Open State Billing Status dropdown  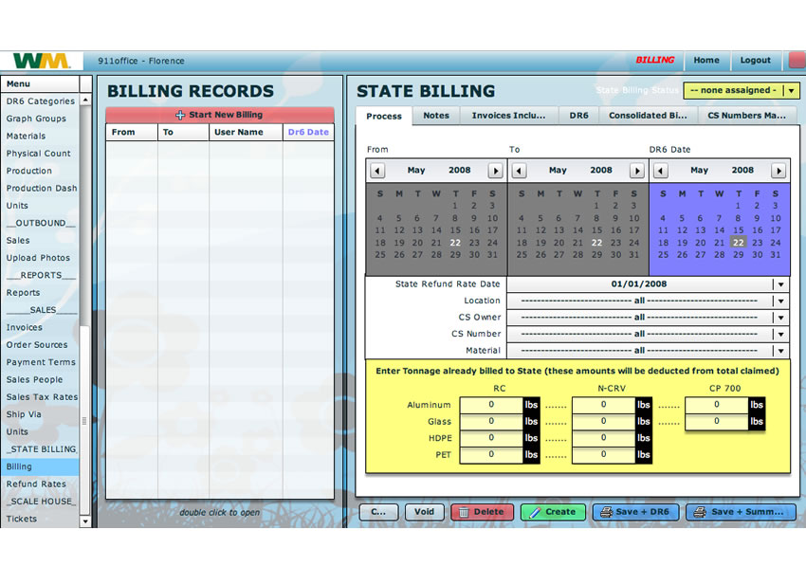point(742,90)
